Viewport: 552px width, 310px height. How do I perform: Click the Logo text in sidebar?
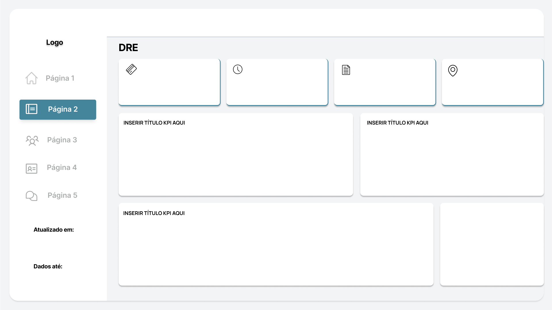point(55,42)
